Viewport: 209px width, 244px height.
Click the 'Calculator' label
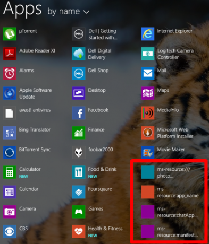point(30,169)
